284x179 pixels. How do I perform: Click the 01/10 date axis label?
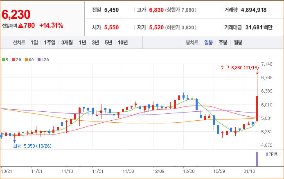tap(249, 171)
